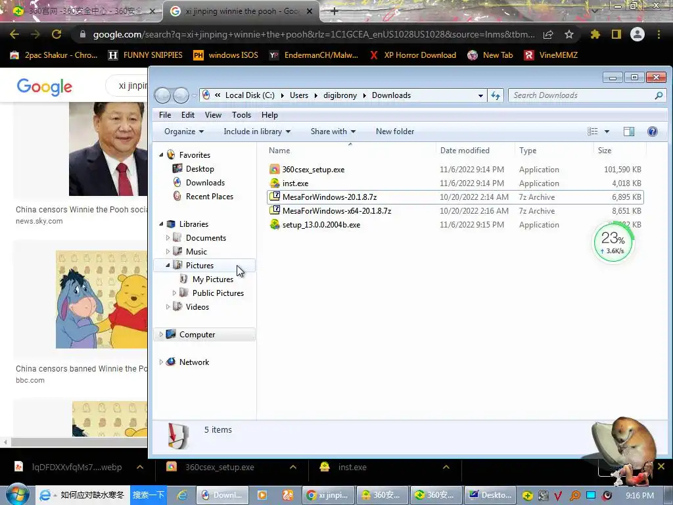Toggle the preview pane icon
Screen dimensions: 673x505
[629, 132]
